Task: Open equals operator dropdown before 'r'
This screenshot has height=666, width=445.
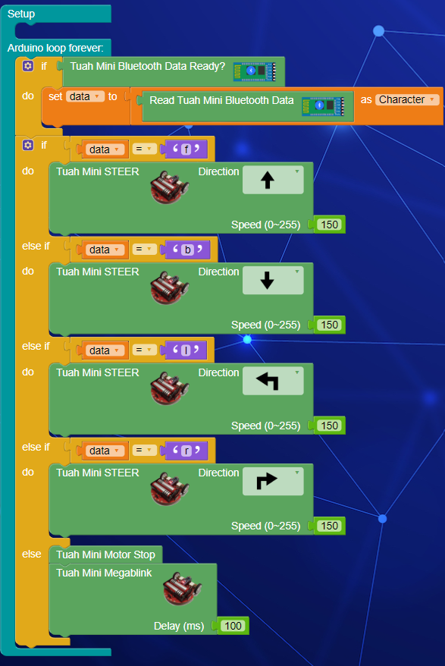Action: click(144, 450)
